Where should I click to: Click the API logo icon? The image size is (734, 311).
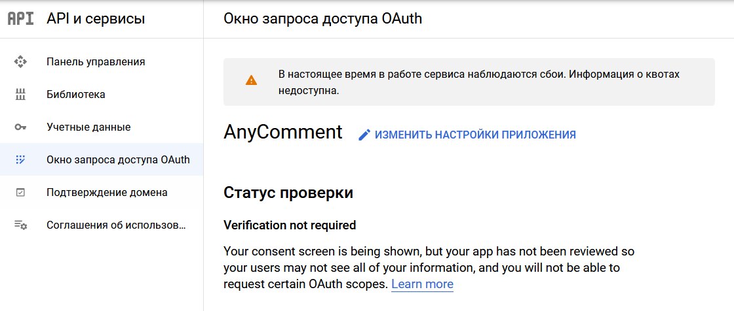(20, 19)
